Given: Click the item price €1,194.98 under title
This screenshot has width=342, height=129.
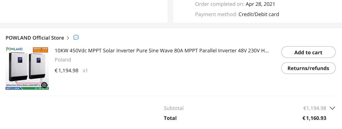Looking at the screenshot, I should click(67, 71).
